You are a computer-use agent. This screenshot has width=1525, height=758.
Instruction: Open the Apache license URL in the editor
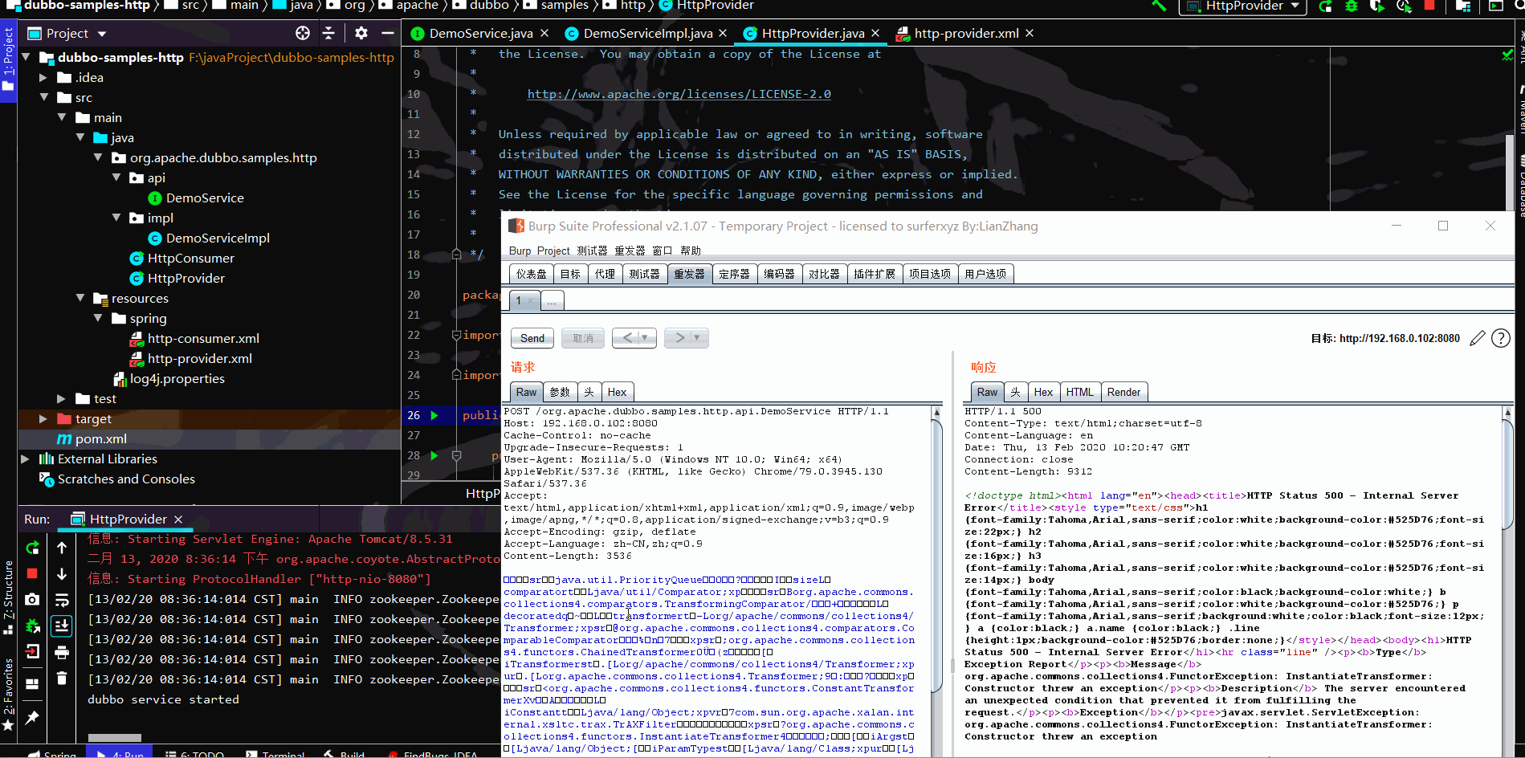679,93
